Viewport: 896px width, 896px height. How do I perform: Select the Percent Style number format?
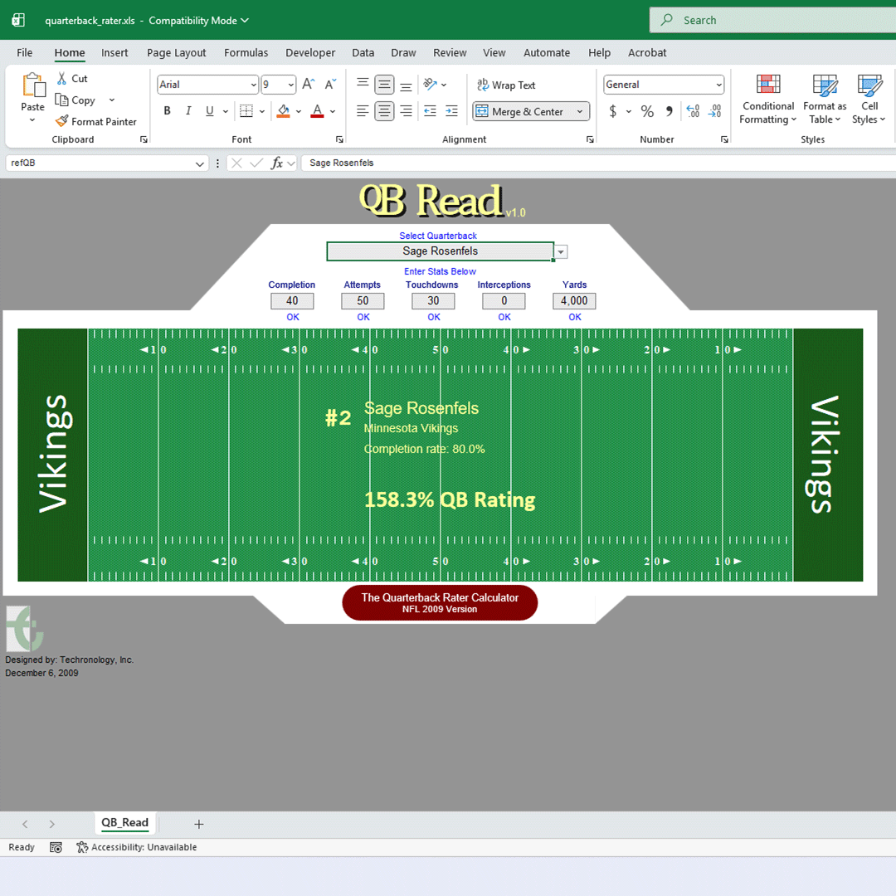point(647,110)
